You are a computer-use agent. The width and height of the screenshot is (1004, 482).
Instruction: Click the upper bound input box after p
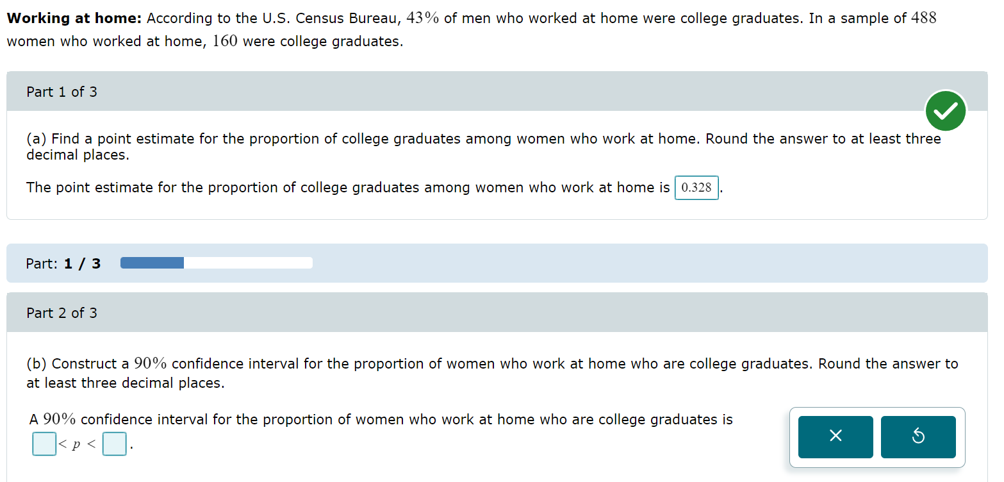(115, 444)
